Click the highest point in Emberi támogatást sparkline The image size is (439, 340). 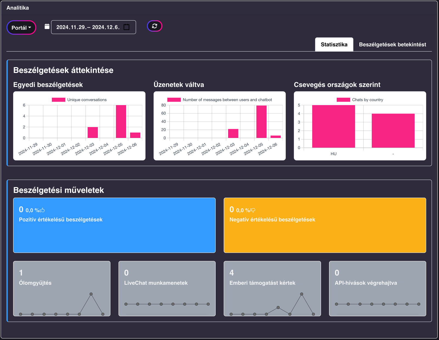click(x=302, y=294)
